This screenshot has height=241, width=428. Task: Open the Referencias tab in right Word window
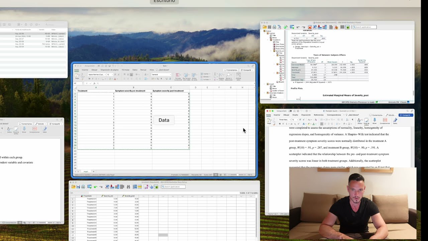[318, 115]
